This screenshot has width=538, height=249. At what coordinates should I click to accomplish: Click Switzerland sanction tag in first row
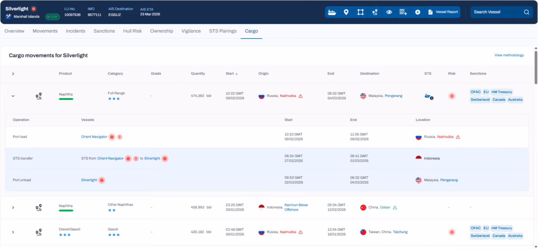pos(480,100)
